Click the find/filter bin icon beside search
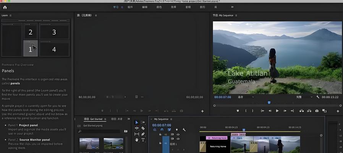343x153 pixels. [126, 131]
